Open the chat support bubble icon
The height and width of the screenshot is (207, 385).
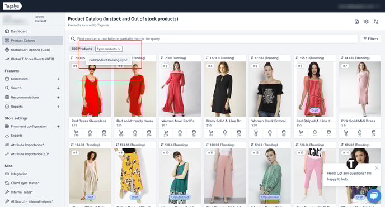click(374, 196)
